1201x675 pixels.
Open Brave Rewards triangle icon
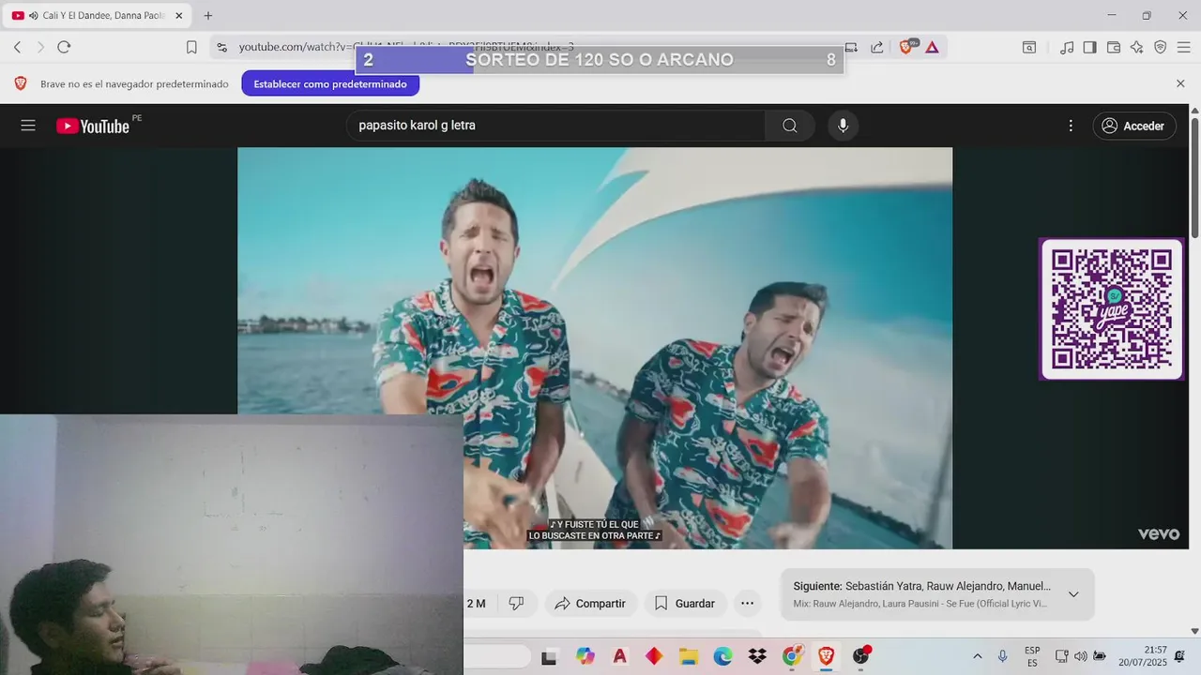tap(932, 47)
